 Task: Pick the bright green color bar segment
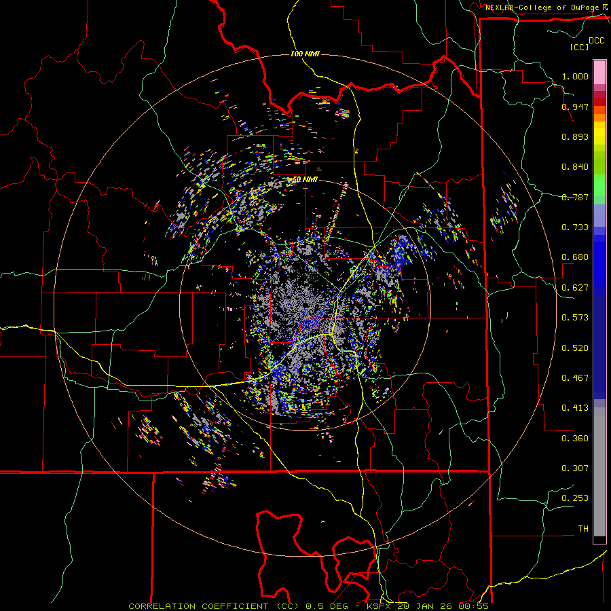point(599,185)
